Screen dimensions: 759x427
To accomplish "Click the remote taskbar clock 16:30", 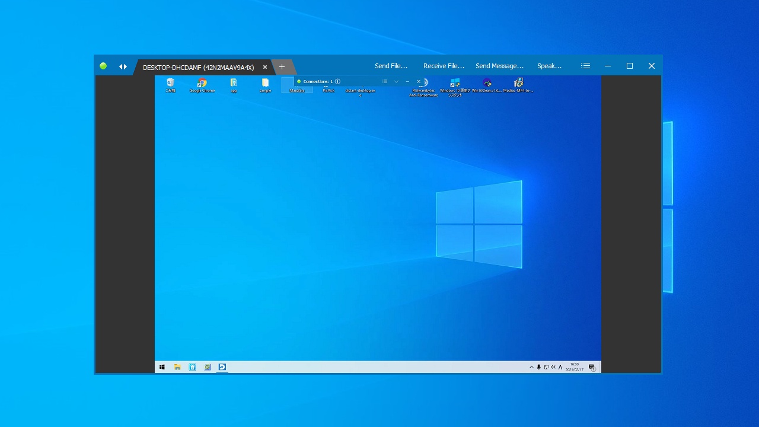I will coord(574,367).
